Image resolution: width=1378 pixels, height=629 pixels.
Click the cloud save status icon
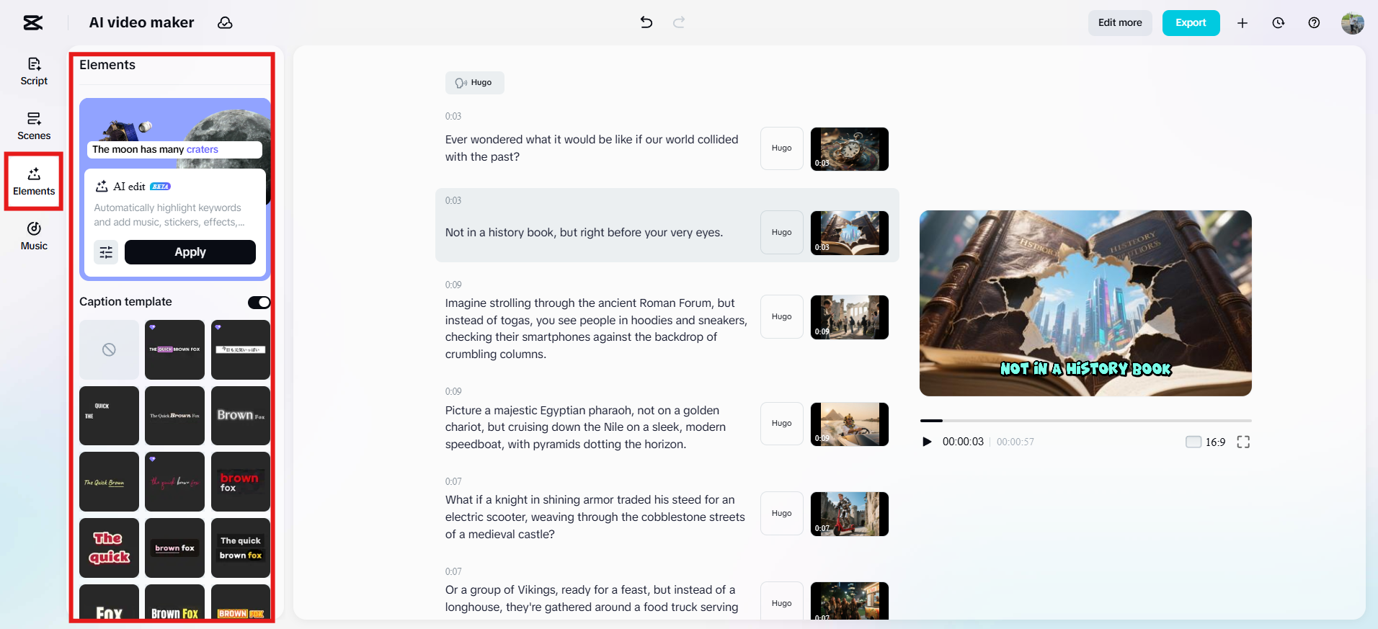(x=225, y=23)
